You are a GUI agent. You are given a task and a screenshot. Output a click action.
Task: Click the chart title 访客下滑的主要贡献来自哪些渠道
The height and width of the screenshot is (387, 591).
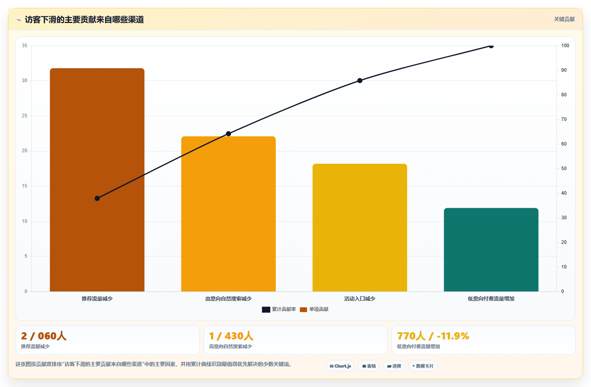pyautogui.click(x=84, y=19)
